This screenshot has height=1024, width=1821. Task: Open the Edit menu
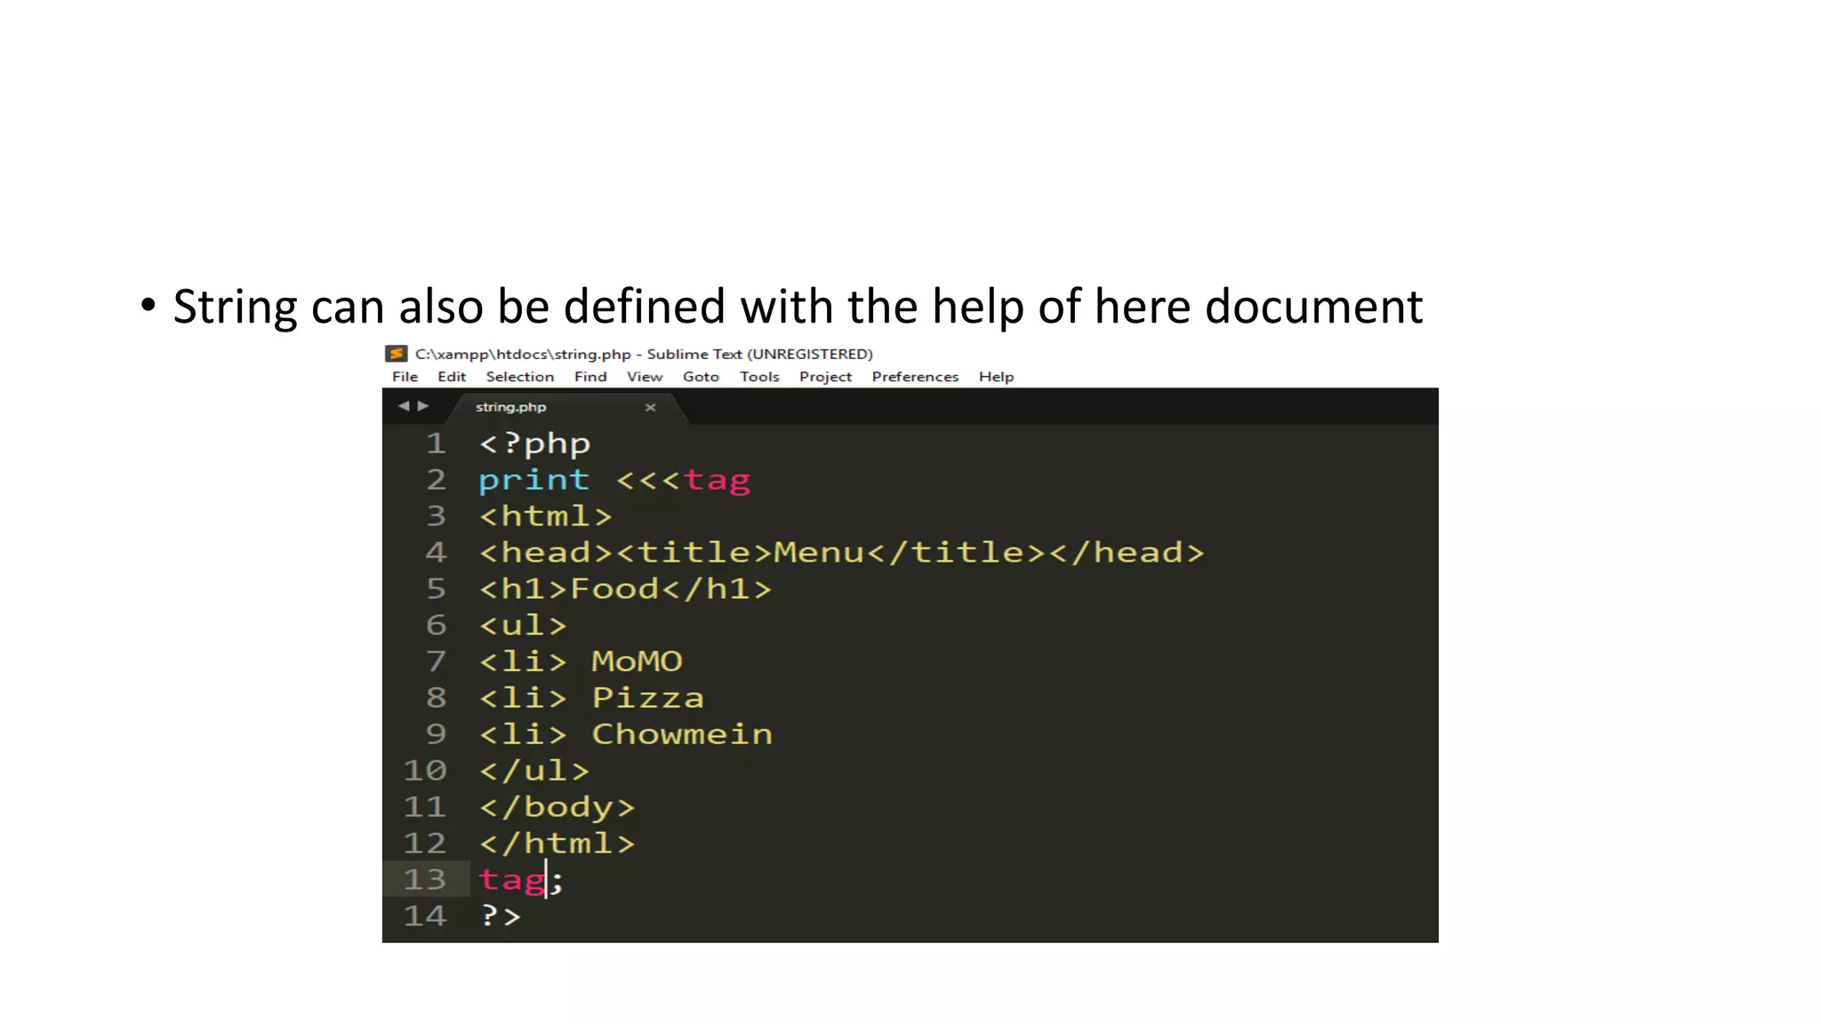(452, 377)
